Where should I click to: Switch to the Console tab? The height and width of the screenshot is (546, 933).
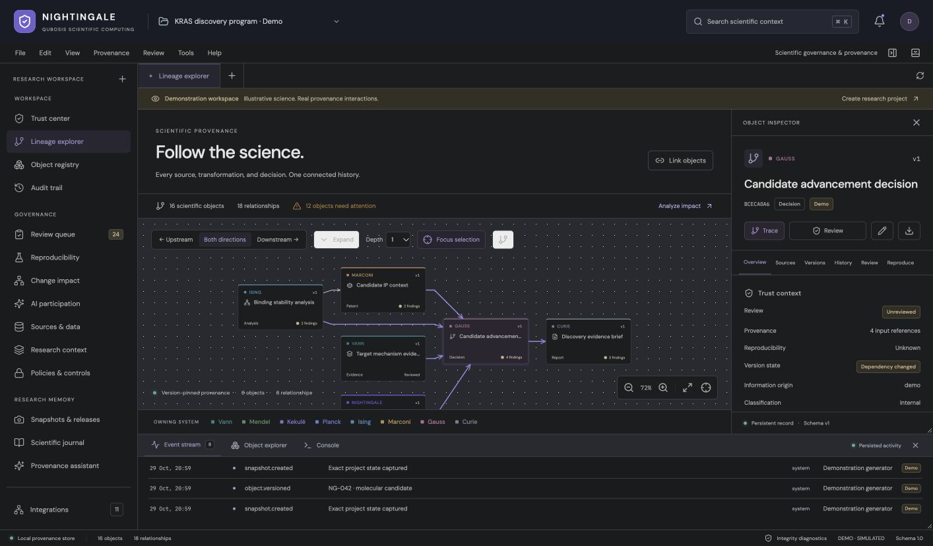(321, 445)
